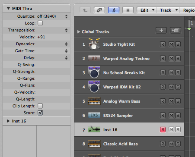Mute the Studio Tight Kit track
The height and width of the screenshot is (157, 195).
click(171, 44)
